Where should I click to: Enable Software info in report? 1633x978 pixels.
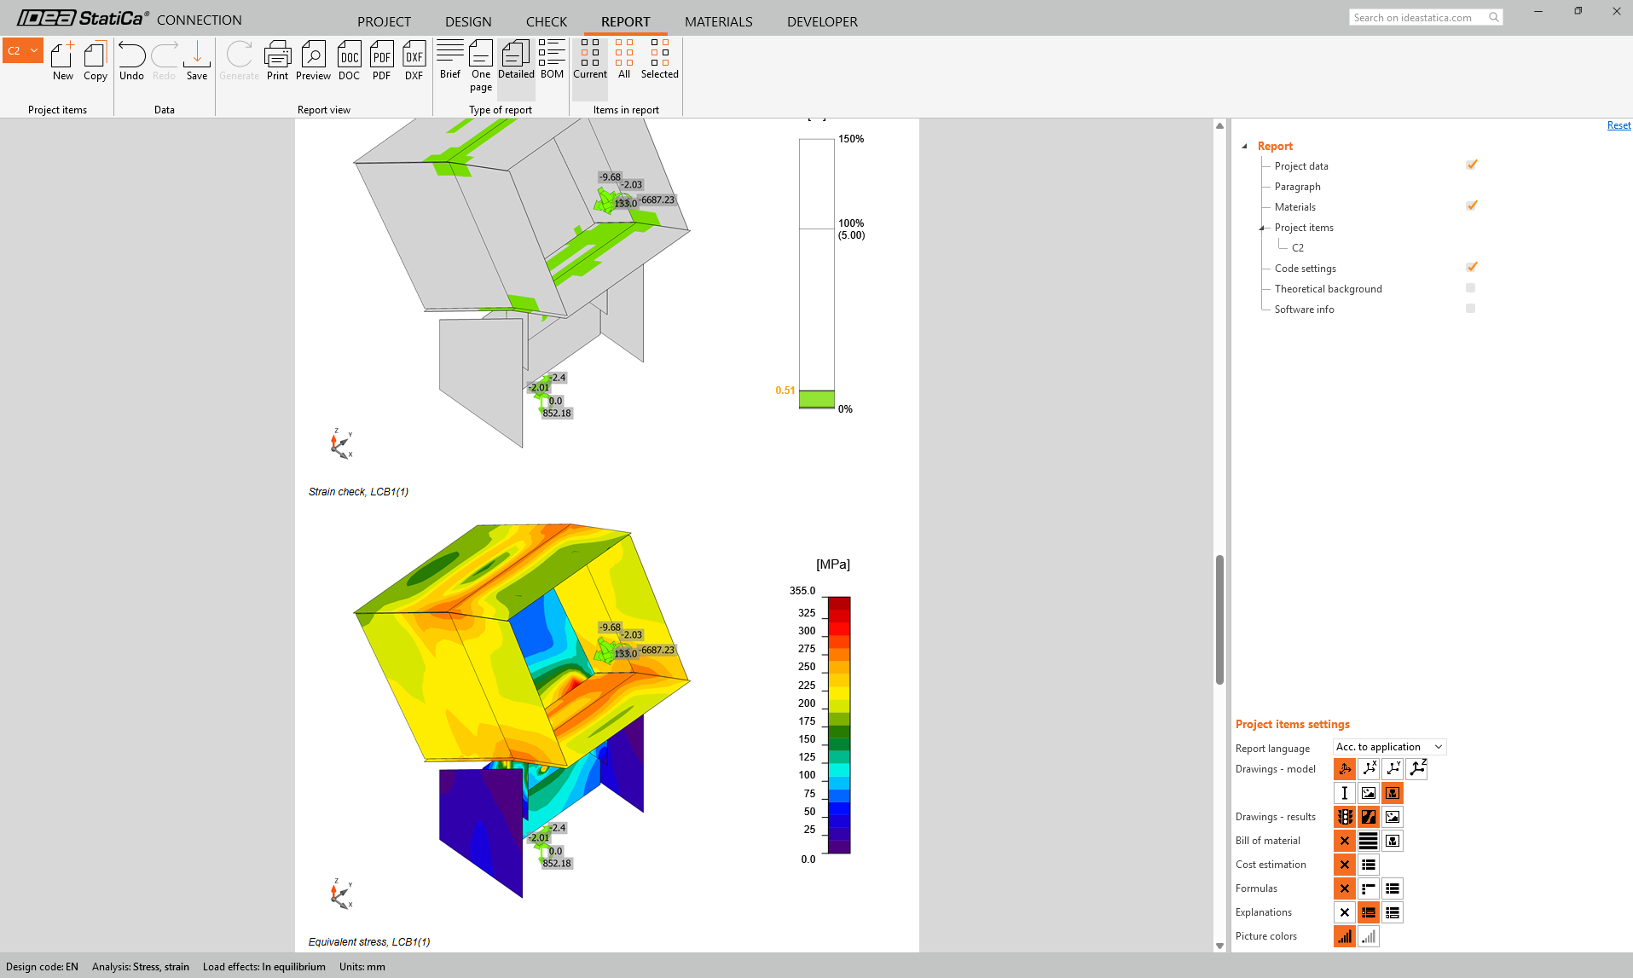pyautogui.click(x=1470, y=309)
